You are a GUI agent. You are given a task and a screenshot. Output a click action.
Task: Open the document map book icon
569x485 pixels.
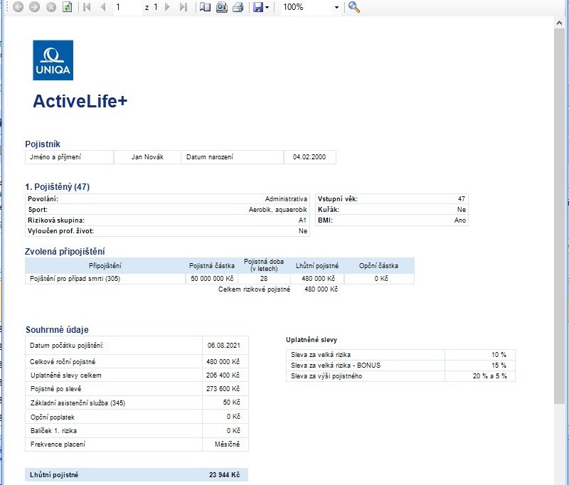click(205, 7)
